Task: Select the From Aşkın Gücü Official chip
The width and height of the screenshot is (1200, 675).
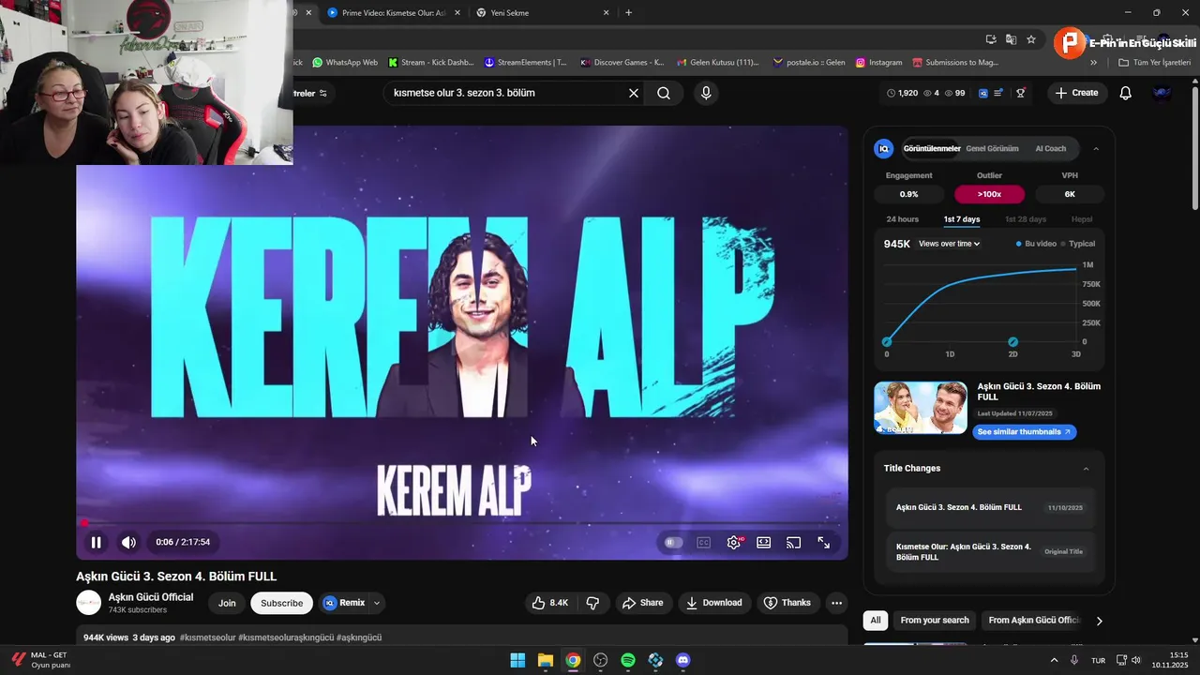Action: [1034, 620]
